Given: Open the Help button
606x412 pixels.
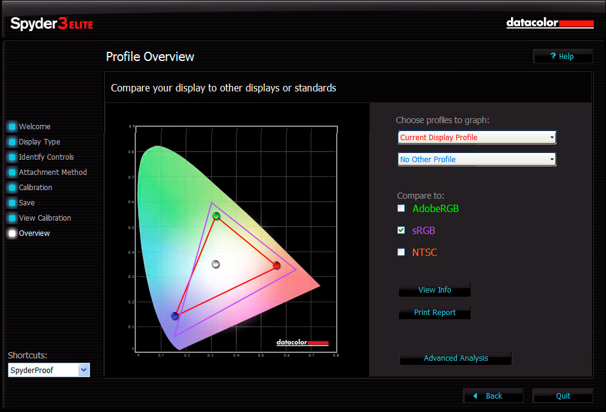Looking at the screenshot, I should tap(563, 57).
